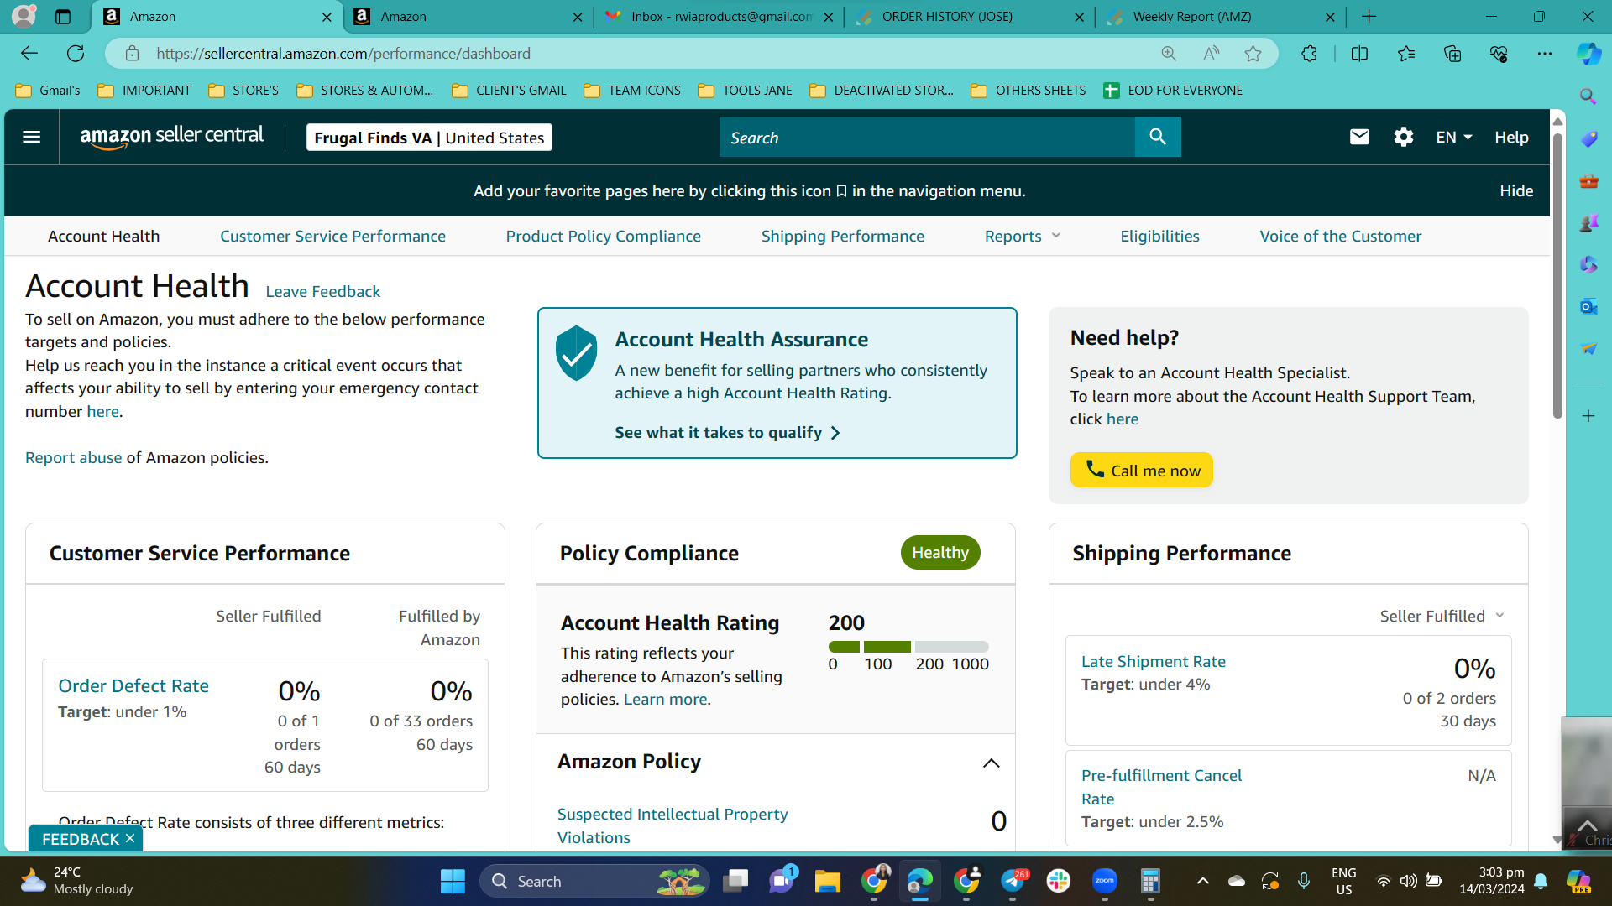
Task: Toggle the Split Screen icon
Action: click(1359, 54)
